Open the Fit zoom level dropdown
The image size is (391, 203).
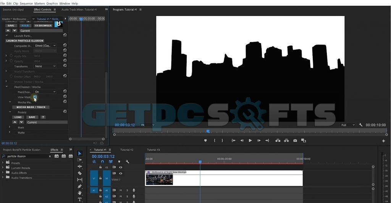148,125
